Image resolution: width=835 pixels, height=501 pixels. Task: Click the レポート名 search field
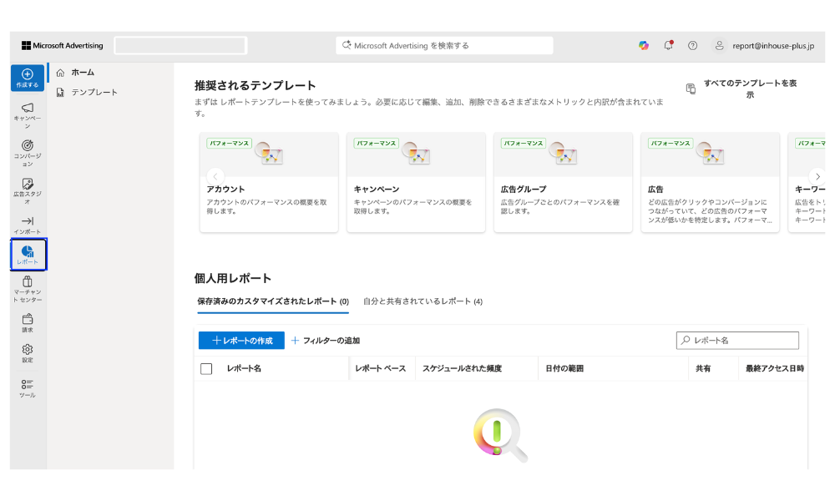737,340
